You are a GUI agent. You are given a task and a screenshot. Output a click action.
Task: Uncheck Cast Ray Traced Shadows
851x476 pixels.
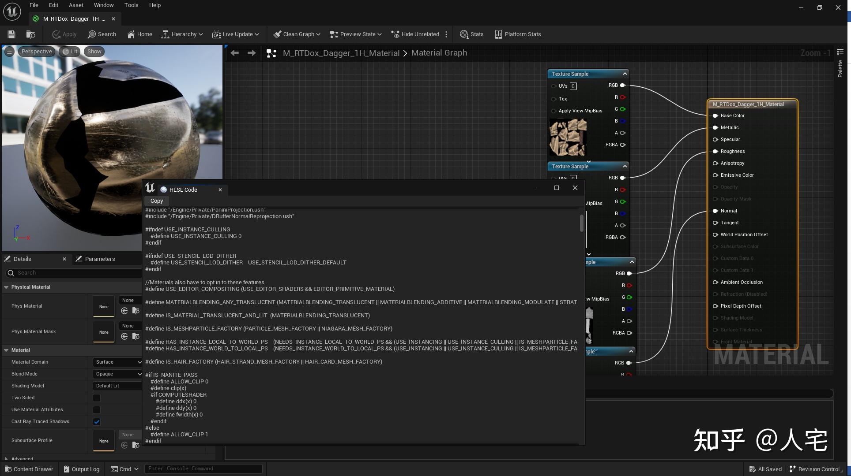[x=97, y=422]
